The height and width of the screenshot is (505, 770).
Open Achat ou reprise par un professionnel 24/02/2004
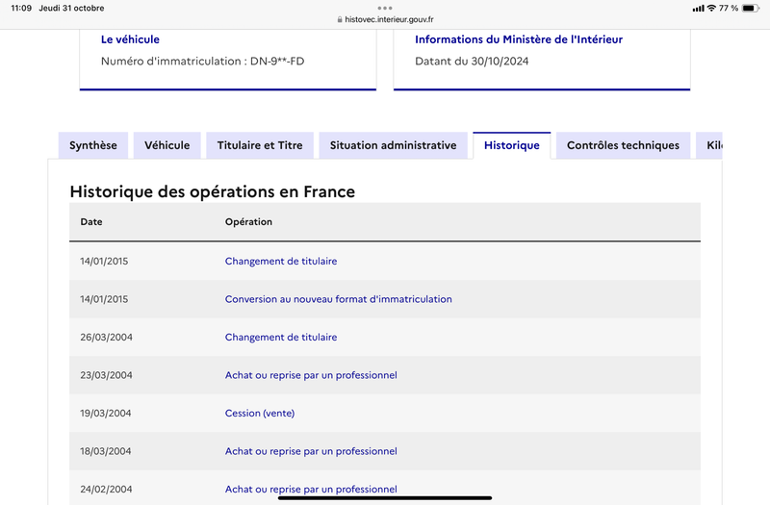pyautogui.click(x=311, y=489)
